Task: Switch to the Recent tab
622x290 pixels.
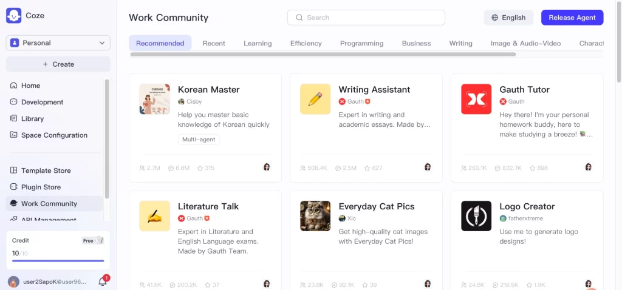Action: tap(214, 43)
